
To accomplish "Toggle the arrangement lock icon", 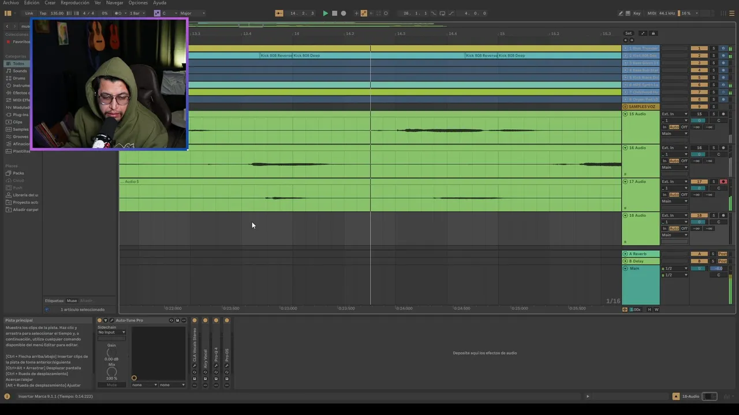I will click(653, 33).
